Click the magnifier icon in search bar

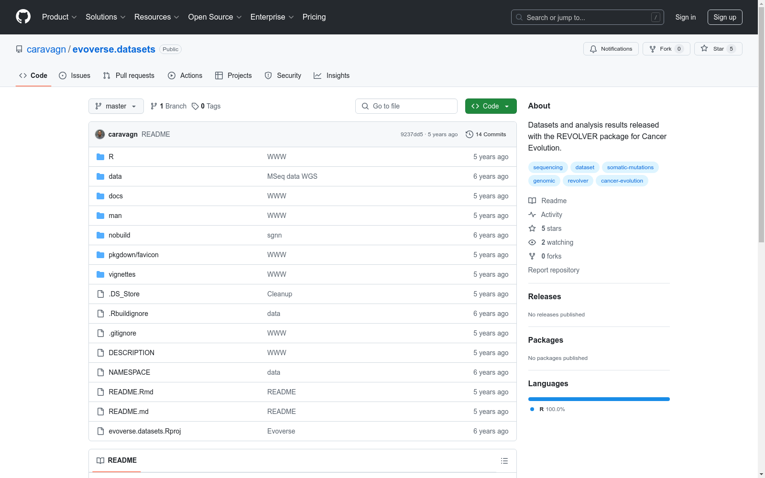519,17
